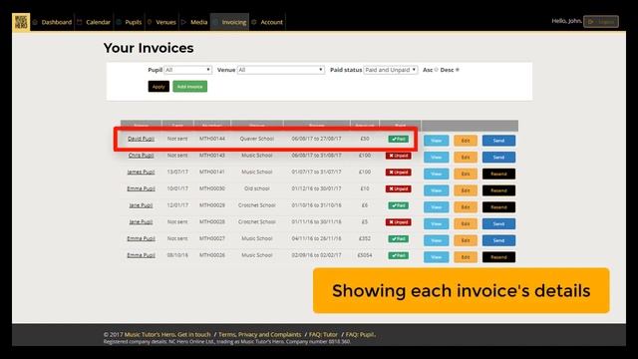
Task: Send David Pupil's invoice MTH00144
Action: [498, 141]
